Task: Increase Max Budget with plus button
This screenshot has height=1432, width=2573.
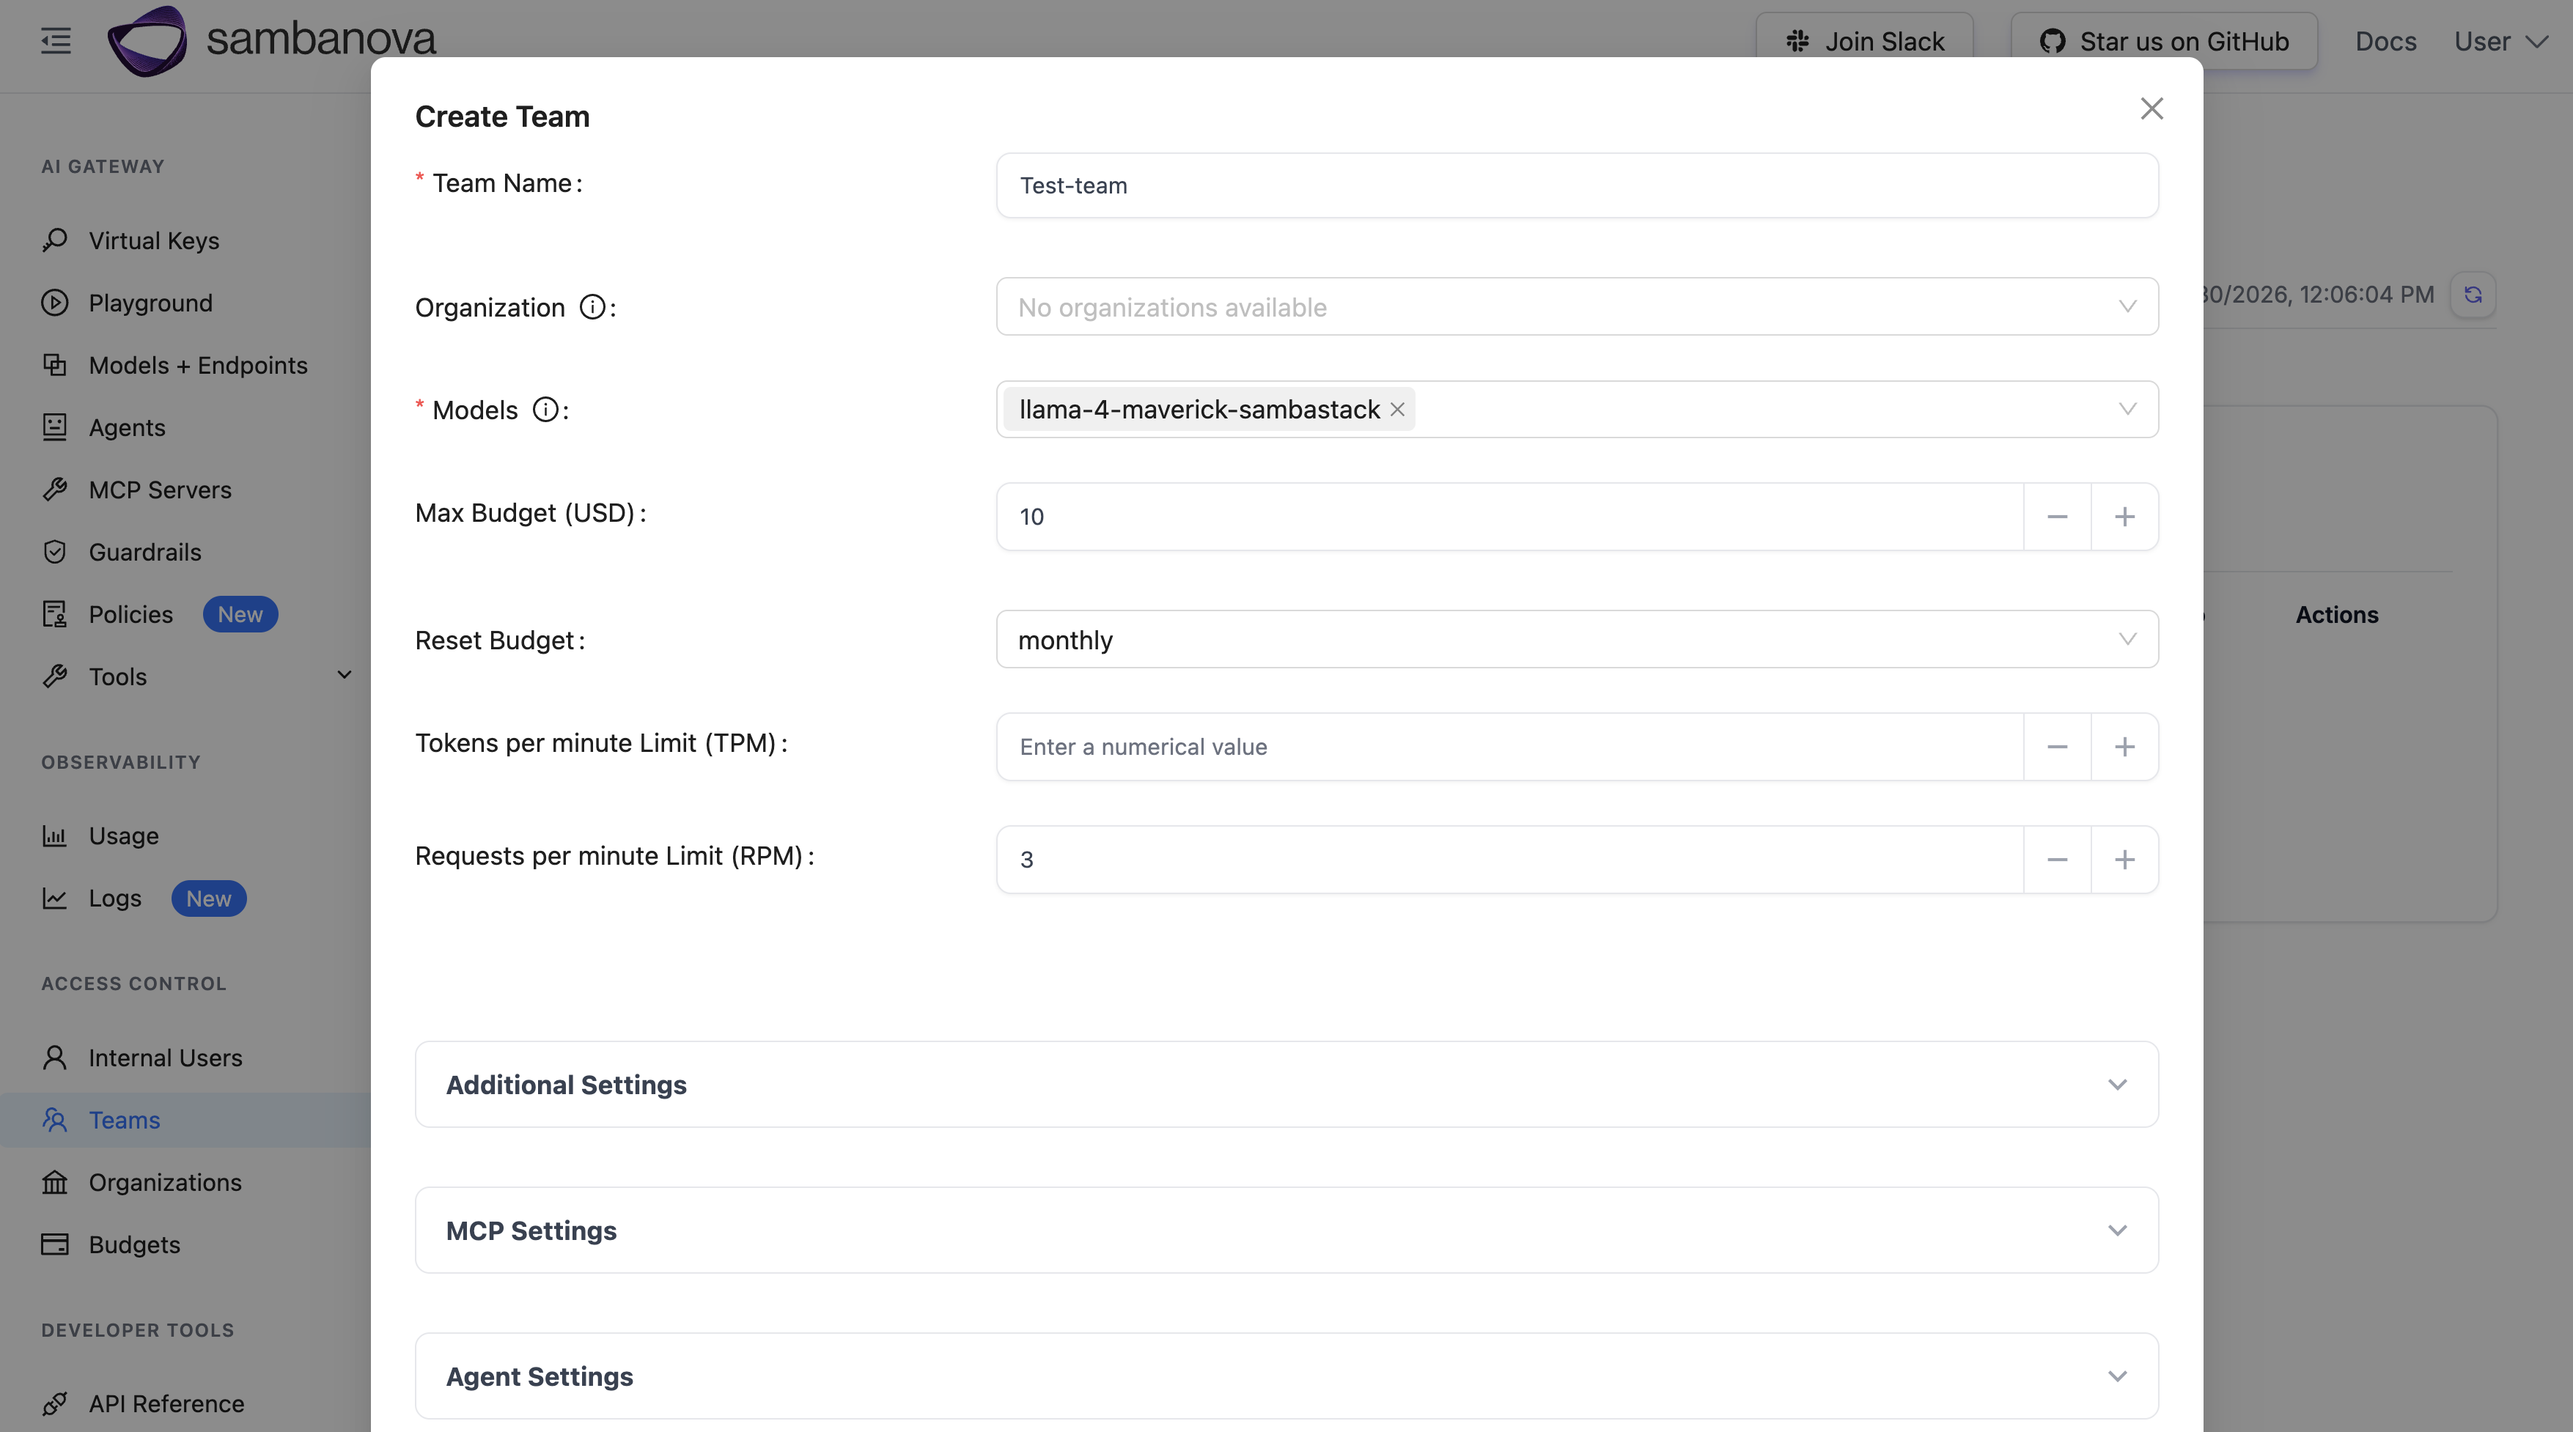Action: click(2124, 516)
